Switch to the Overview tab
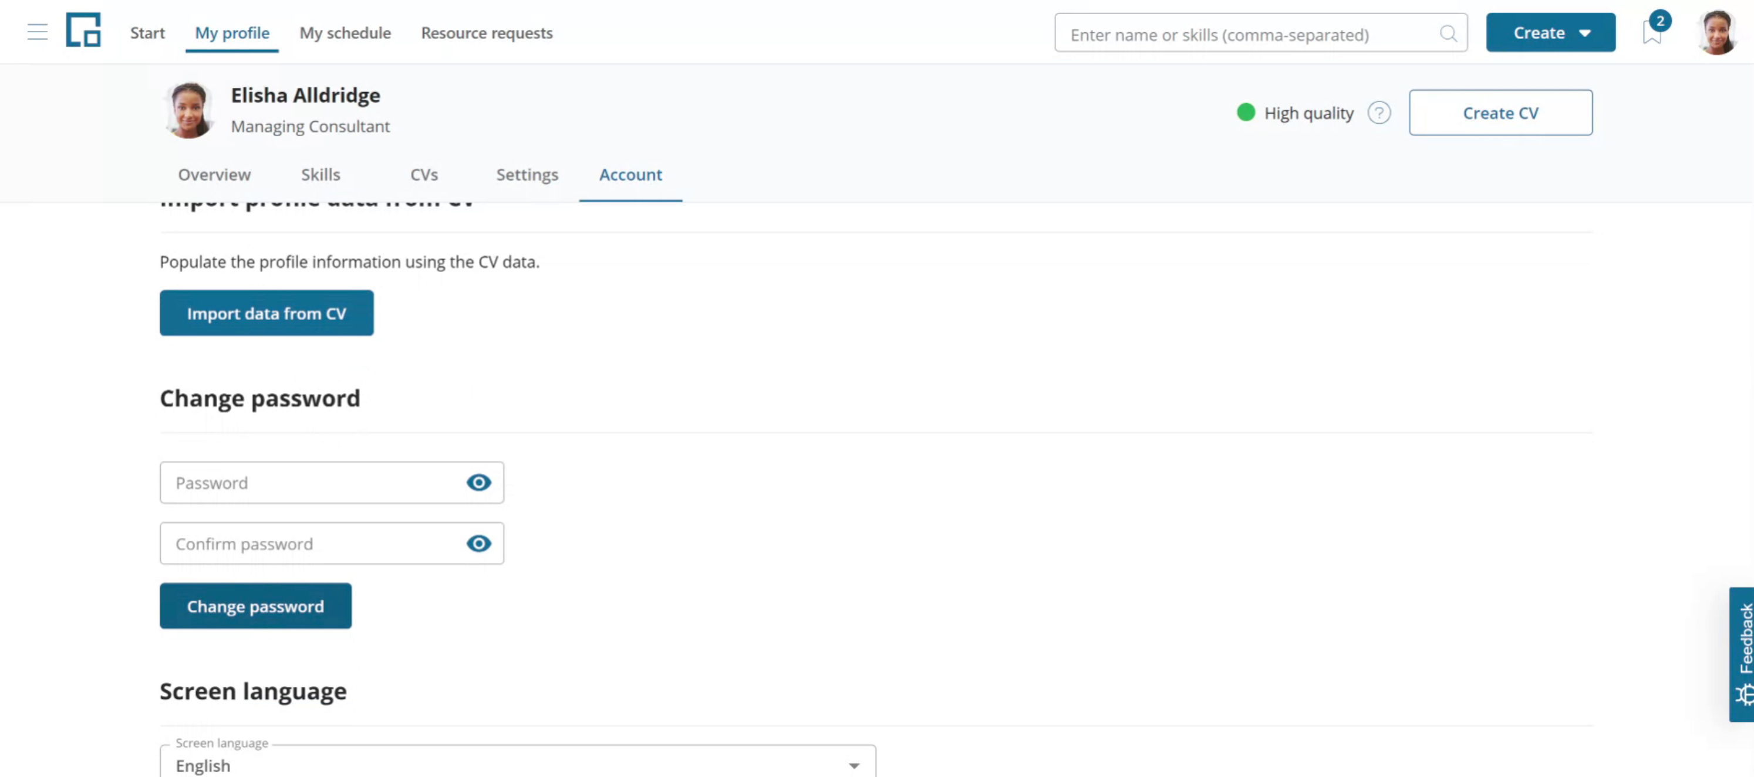 214,175
